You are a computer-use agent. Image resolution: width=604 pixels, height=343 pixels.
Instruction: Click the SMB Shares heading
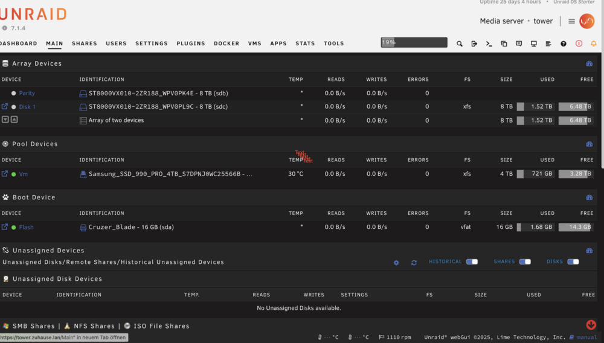(x=33, y=326)
